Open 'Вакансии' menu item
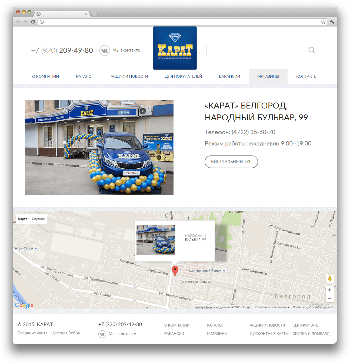 229,76
